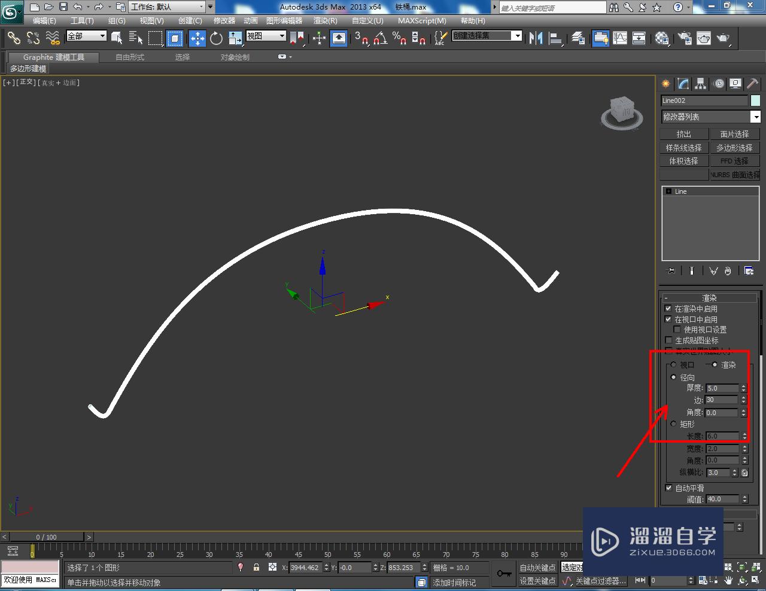The width and height of the screenshot is (766, 591).
Task: Choose the Rectangular Selection Region tool
Action: 155,38
